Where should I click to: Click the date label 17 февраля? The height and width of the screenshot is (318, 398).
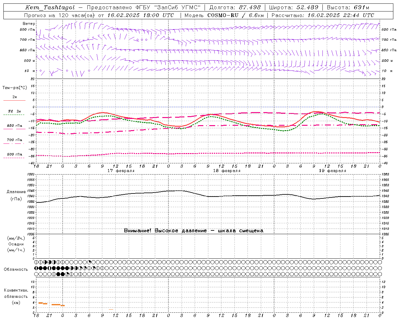(121, 171)
